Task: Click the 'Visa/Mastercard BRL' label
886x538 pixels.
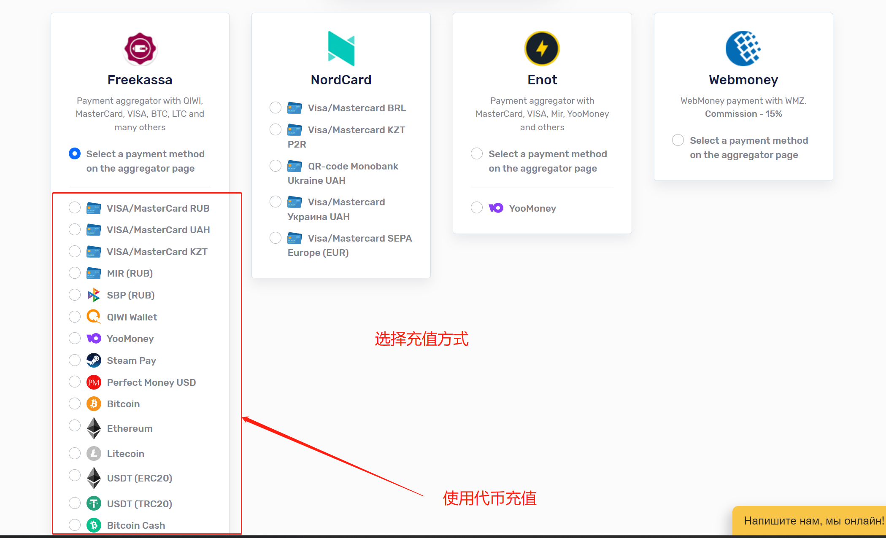Action: coord(357,108)
